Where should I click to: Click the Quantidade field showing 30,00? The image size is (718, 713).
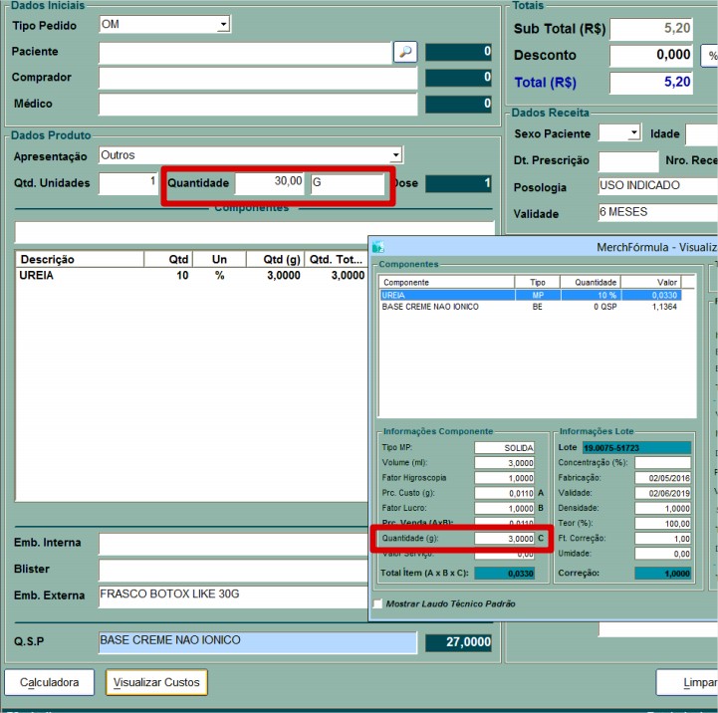click(270, 183)
